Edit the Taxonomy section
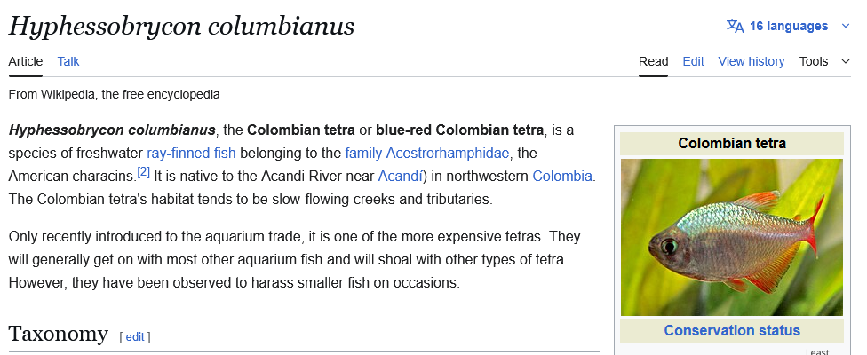The height and width of the screenshot is (355, 867). (135, 336)
